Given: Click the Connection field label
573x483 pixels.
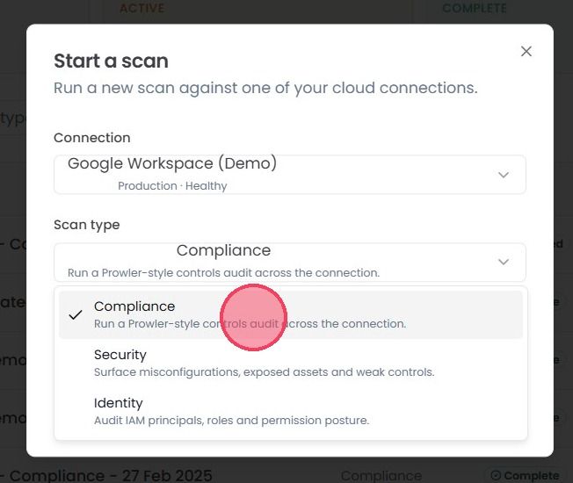Looking at the screenshot, I should point(92,138).
